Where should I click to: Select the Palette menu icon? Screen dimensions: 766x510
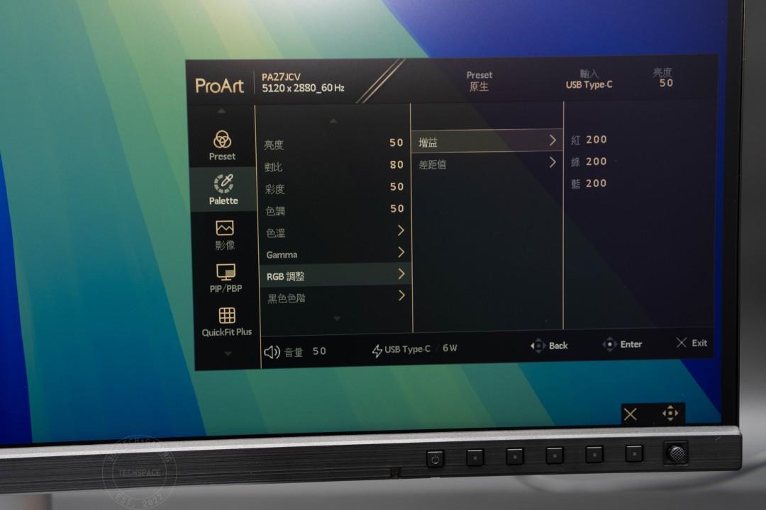(x=223, y=183)
